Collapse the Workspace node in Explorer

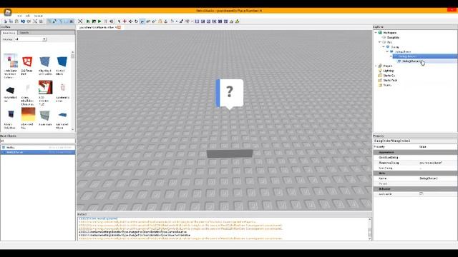[x=376, y=33]
